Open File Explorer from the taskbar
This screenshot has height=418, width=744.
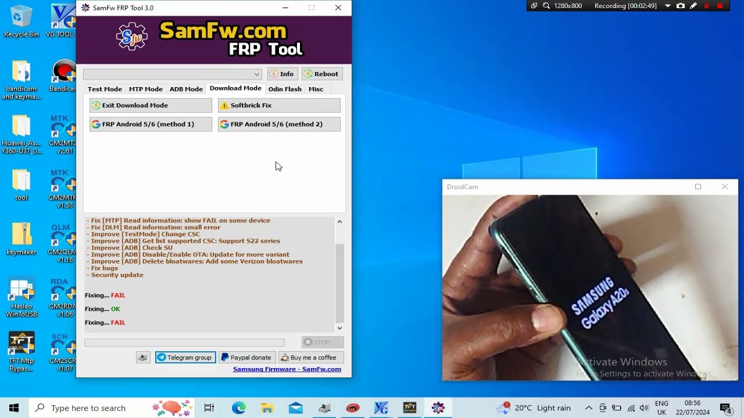point(267,408)
